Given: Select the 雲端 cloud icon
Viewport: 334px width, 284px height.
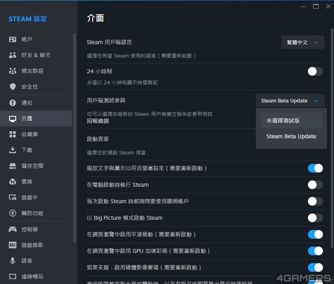Looking at the screenshot, I should (13, 182).
